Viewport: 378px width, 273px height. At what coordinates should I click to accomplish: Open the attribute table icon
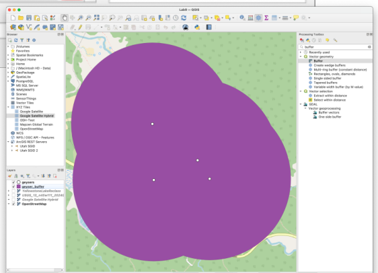274,18
